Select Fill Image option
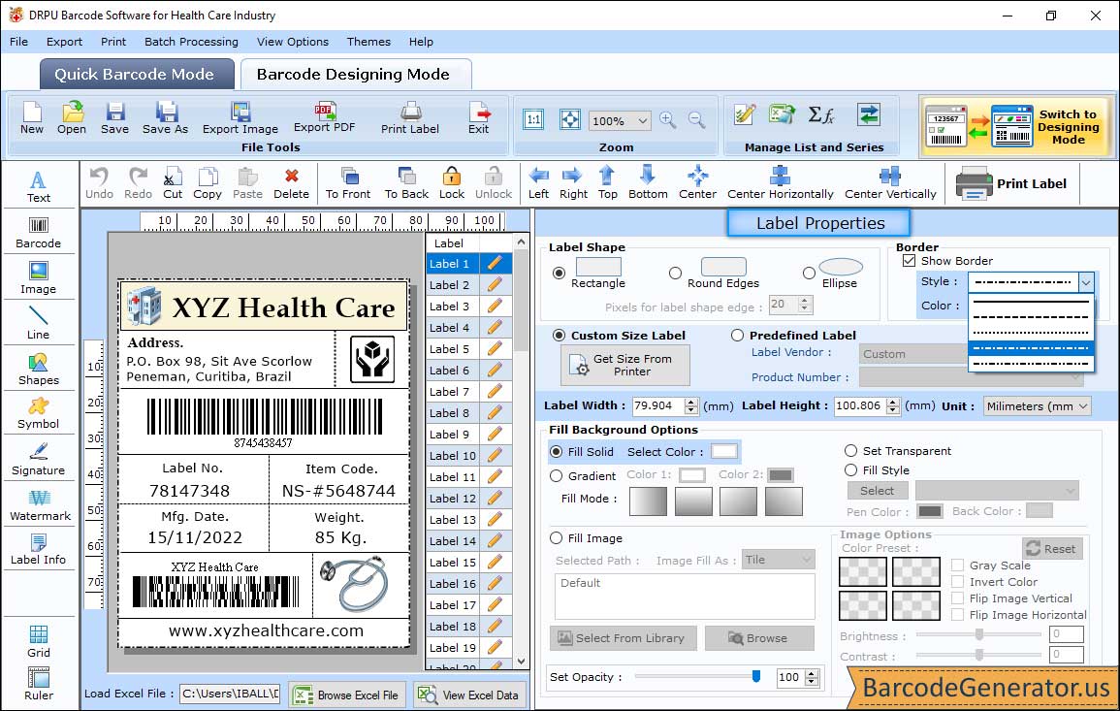 [x=557, y=538]
